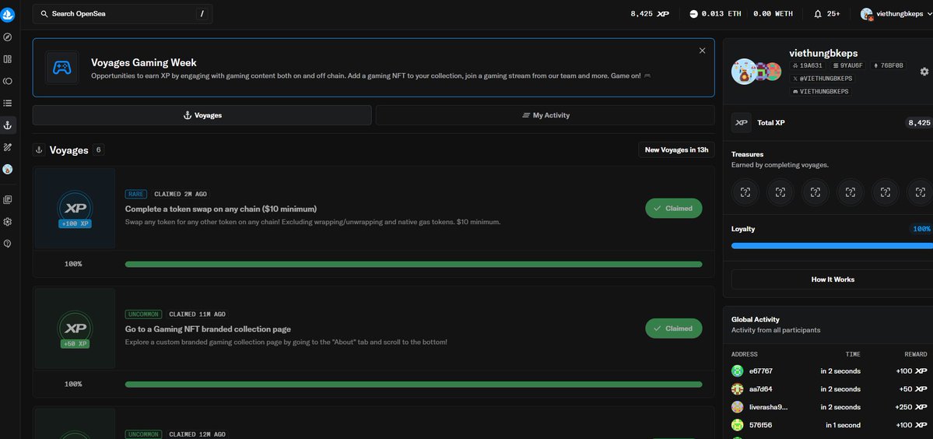This screenshot has width=933, height=439.
Task: Click the slash shortcut key badge
Action: point(202,14)
